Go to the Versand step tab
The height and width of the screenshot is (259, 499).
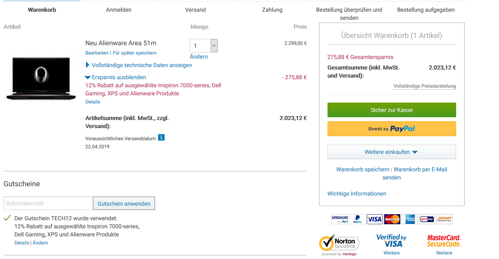pyautogui.click(x=195, y=10)
